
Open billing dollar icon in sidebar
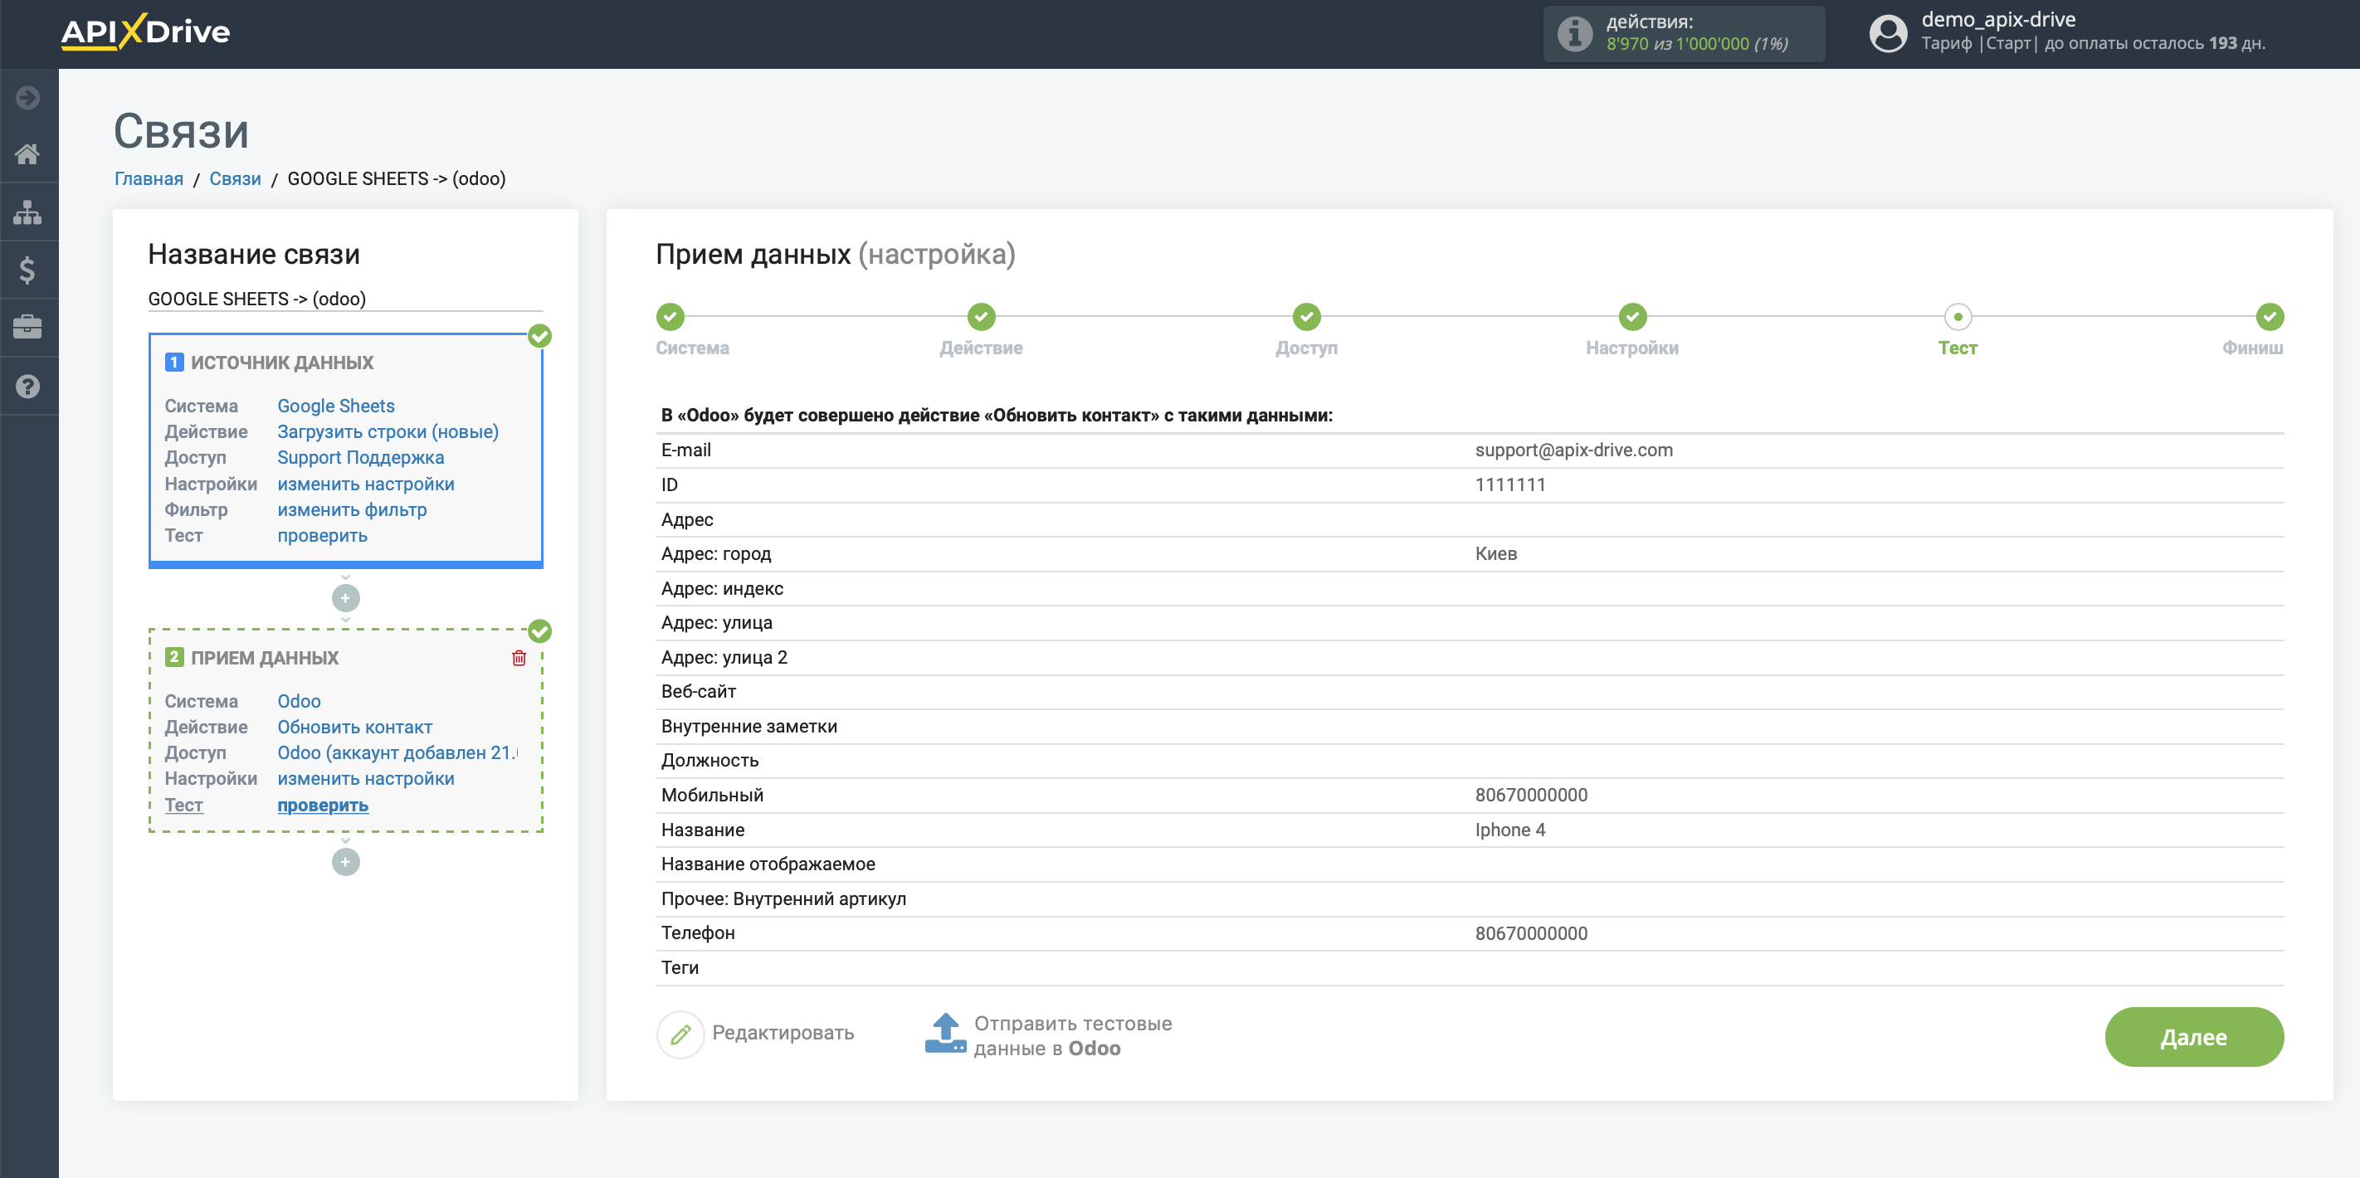tap(27, 270)
